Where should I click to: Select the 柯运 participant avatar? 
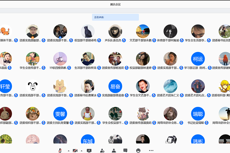click(x=198, y=59)
